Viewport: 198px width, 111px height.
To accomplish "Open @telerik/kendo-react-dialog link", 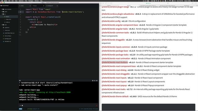I will (114, 70).
